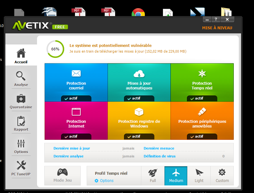
Task: Open the Protection Internet tile title
Action: pyautogui.click(x=76, y=124)
